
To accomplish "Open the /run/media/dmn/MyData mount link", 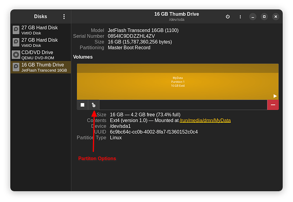I will pyautogui.click(x=205, y=121).
